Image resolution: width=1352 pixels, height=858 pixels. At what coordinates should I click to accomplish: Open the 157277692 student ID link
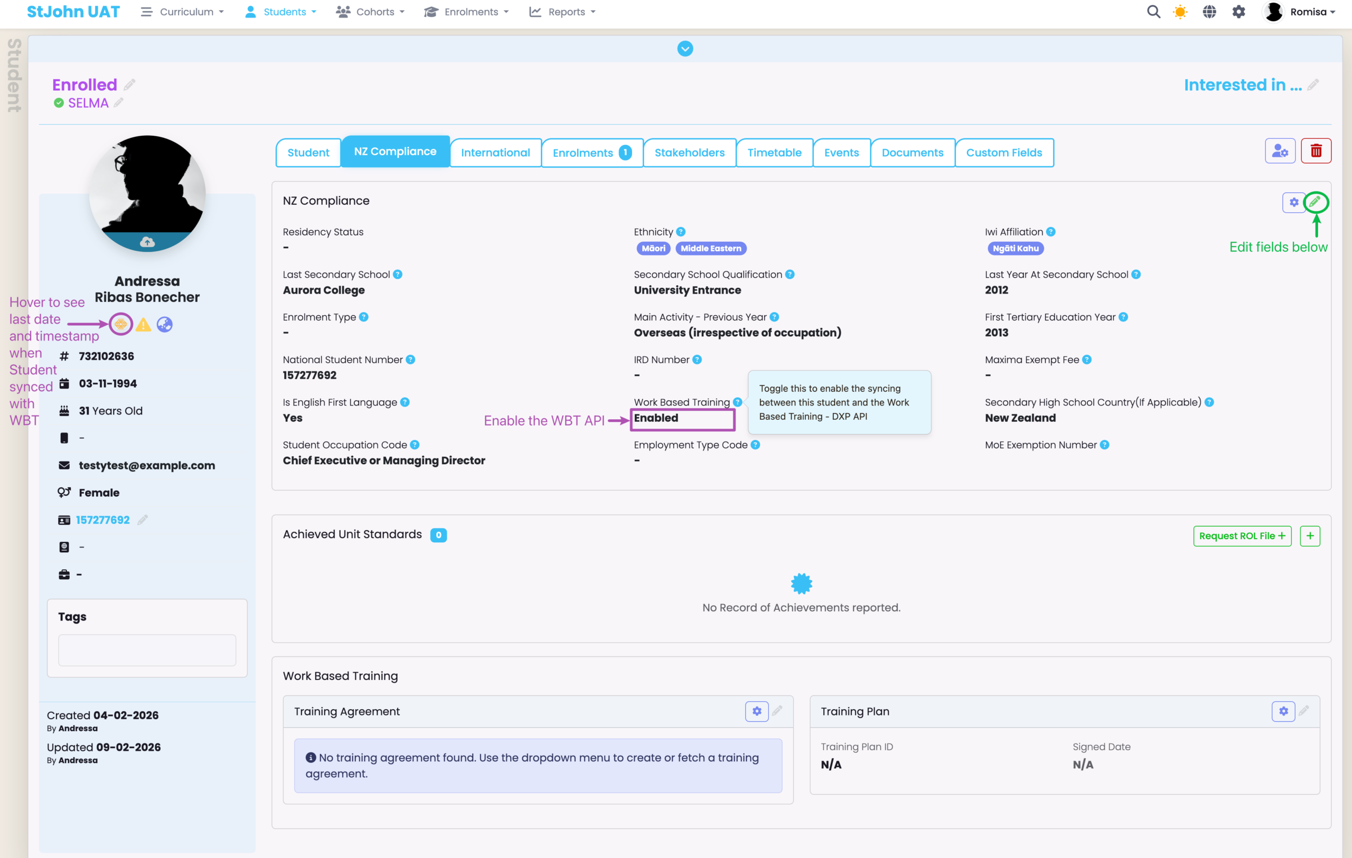103,520
